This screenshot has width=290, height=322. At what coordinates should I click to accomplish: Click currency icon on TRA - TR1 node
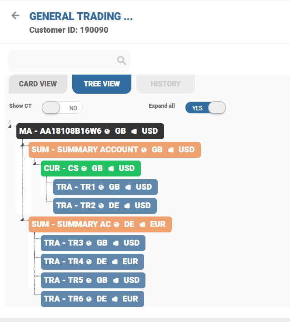pyautogui.click(x=128, y=187)
